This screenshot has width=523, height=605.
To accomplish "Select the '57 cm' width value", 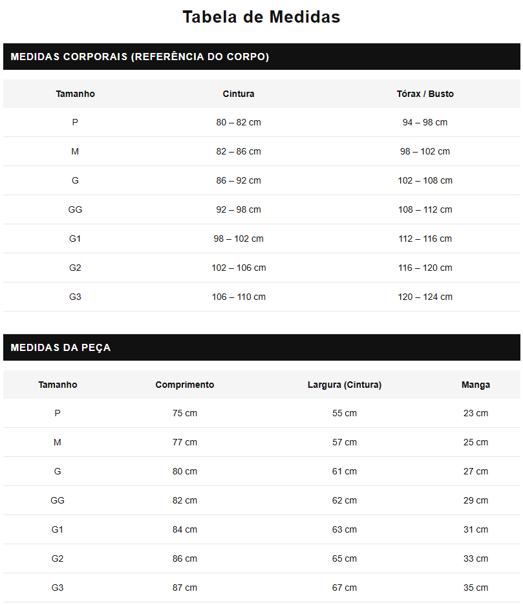I will click(345, 442).
